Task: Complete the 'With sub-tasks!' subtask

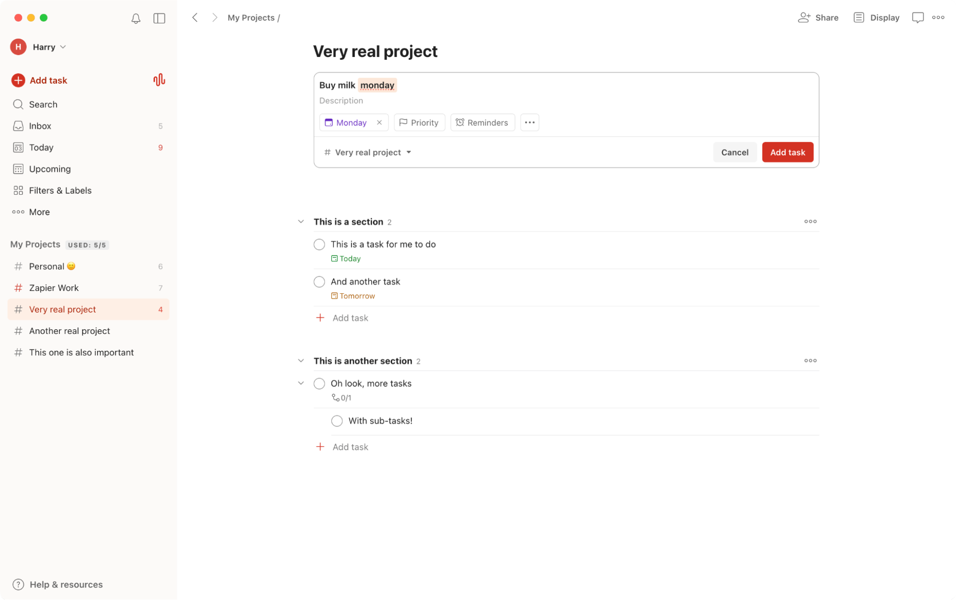Action: click(x=337, y=421)
